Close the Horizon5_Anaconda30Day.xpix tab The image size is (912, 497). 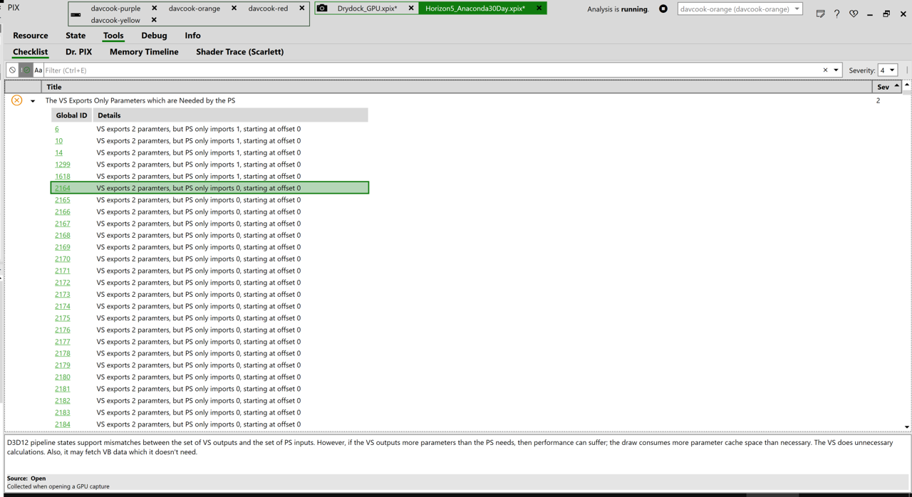pyautogui.click(x=539, y=9)
